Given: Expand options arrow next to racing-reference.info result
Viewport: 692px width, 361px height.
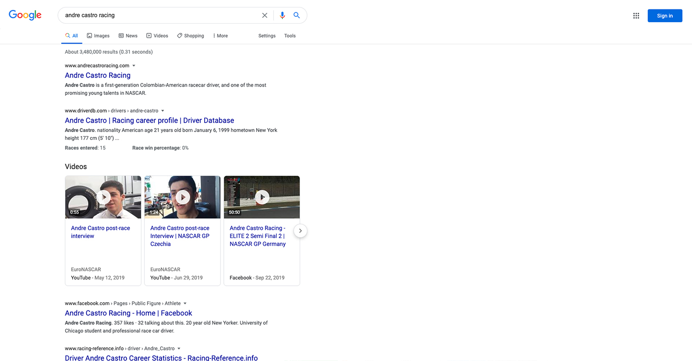Looking at the screenshot, I should coord(179,349).
